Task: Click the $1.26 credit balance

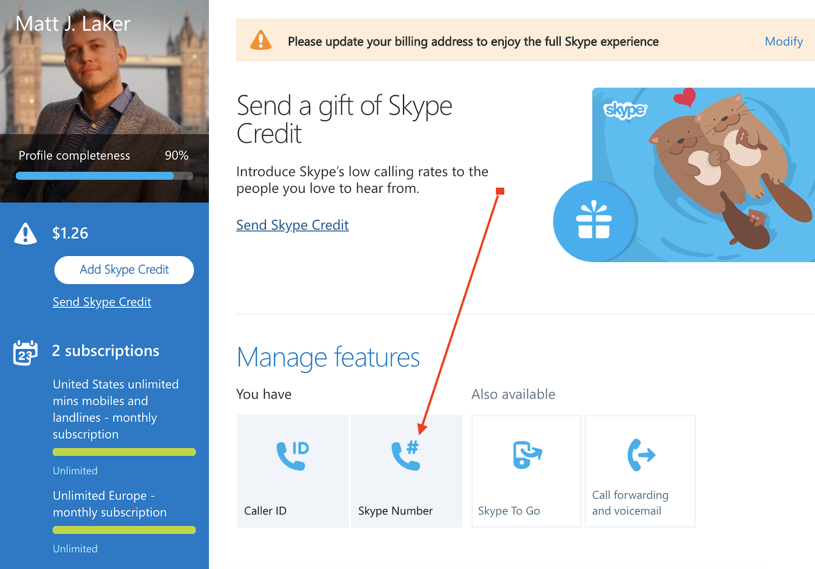Action: tap(70, 233)
